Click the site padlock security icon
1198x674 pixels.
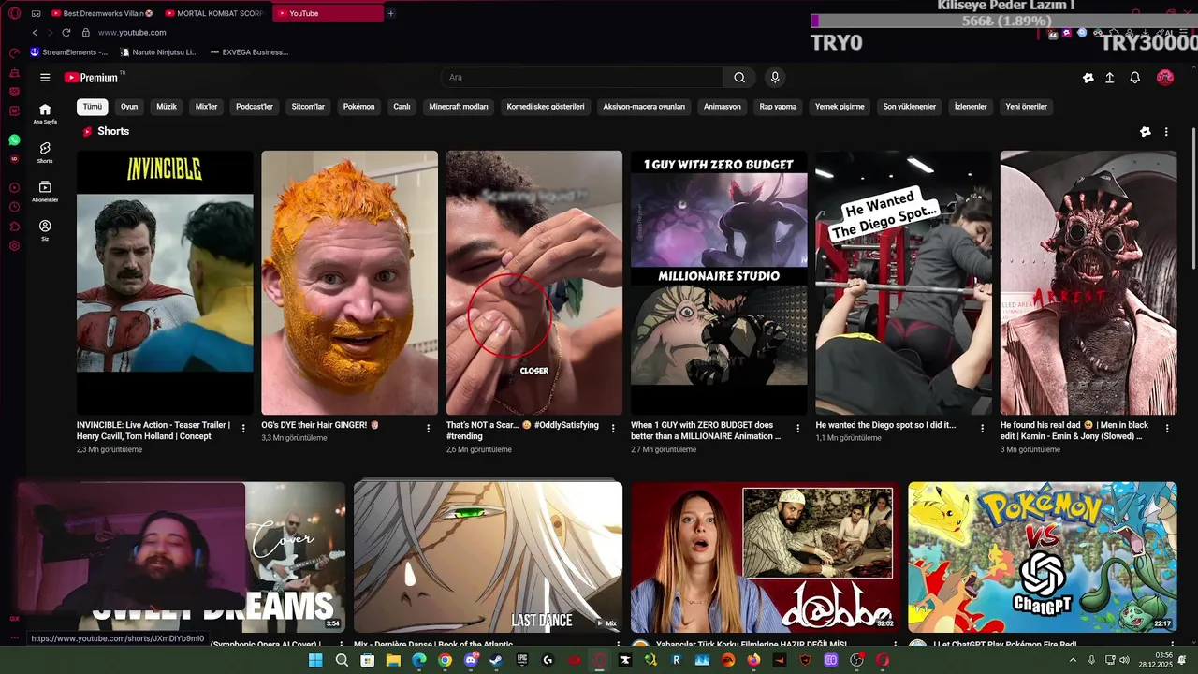[x=85, y=32]
